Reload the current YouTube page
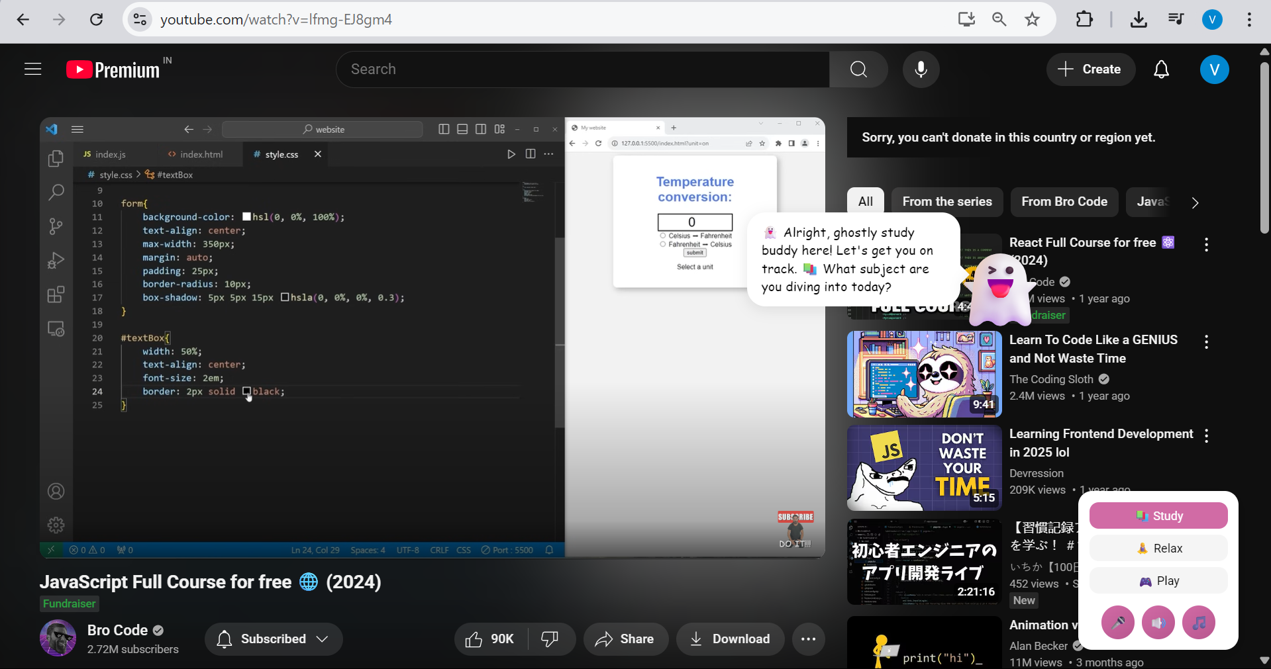1271x669 pixels. (x=97, y=20)
